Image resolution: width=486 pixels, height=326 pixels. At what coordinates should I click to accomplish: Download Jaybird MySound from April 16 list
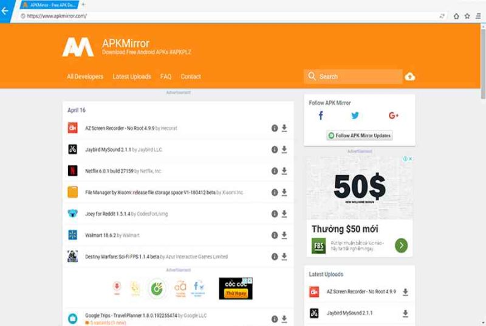284,150
